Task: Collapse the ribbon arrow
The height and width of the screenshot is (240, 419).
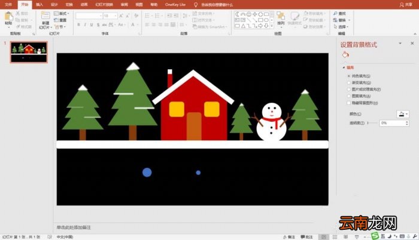Action: tap(415, 34)
